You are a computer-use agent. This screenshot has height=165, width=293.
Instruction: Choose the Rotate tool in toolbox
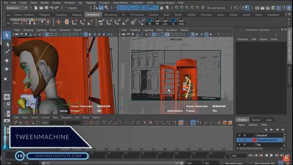[x=7, y=69]
